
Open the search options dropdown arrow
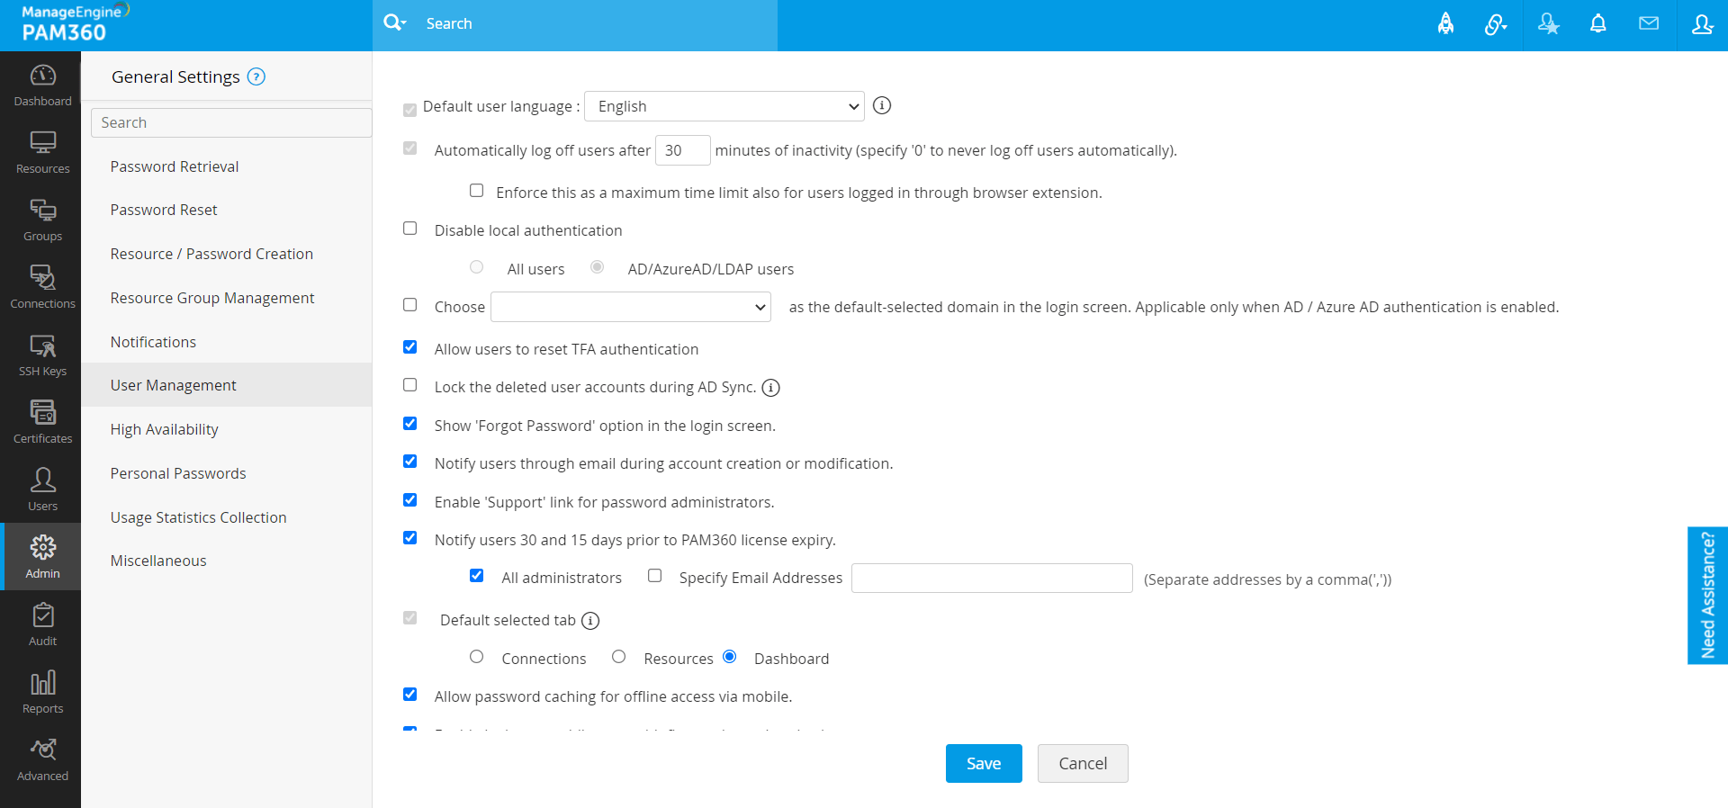pyautogui.click(x=395, y=23)
